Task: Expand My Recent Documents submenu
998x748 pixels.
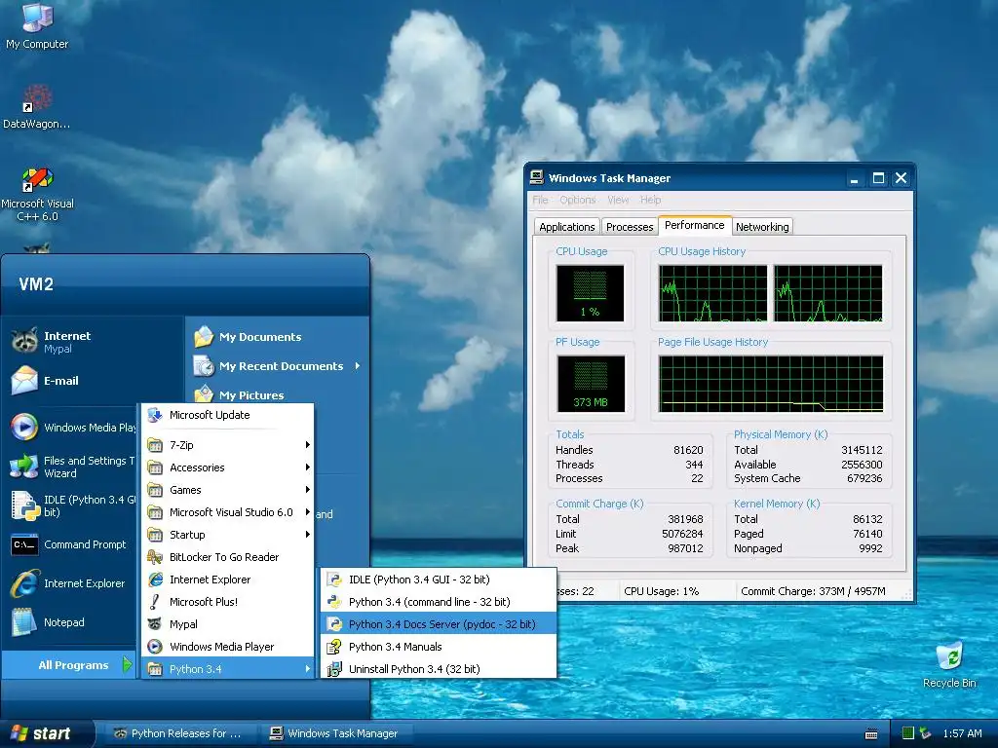Action: pyautogui.click(x=278, y=366)
